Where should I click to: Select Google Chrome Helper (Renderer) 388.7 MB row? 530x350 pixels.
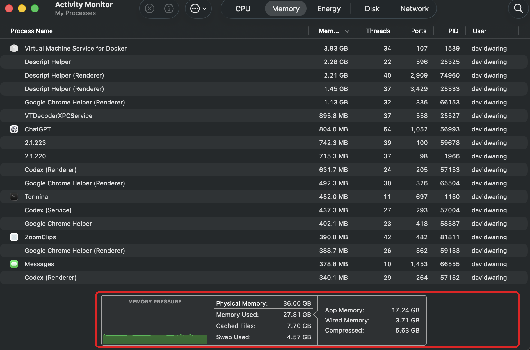(x=264, y=251)
